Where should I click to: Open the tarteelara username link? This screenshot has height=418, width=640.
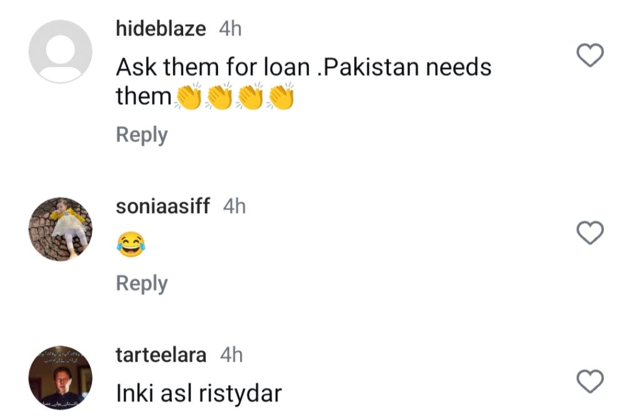(161, 355)
